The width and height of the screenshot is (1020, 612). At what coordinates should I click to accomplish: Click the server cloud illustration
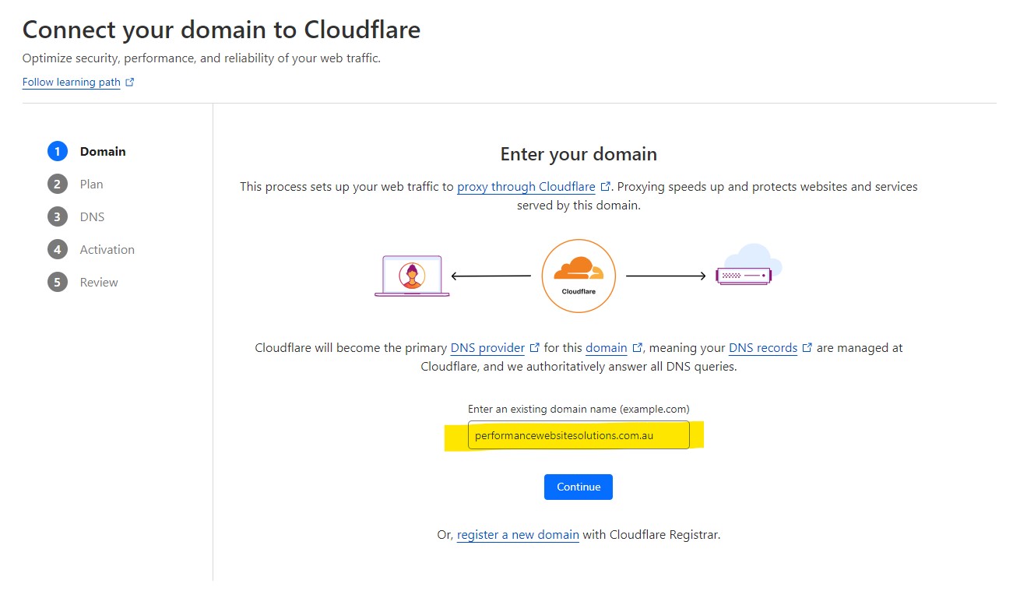tap(744, 274)
